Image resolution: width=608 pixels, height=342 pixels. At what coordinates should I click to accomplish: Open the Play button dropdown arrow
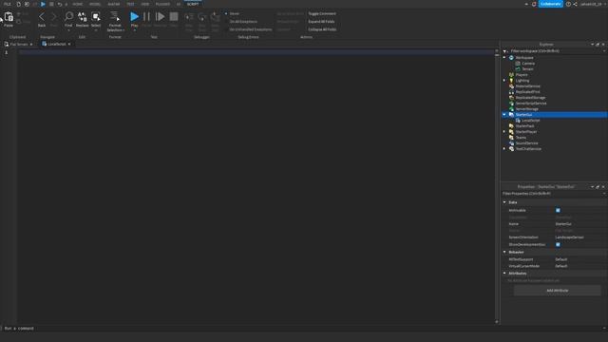[x=134, y=29]
